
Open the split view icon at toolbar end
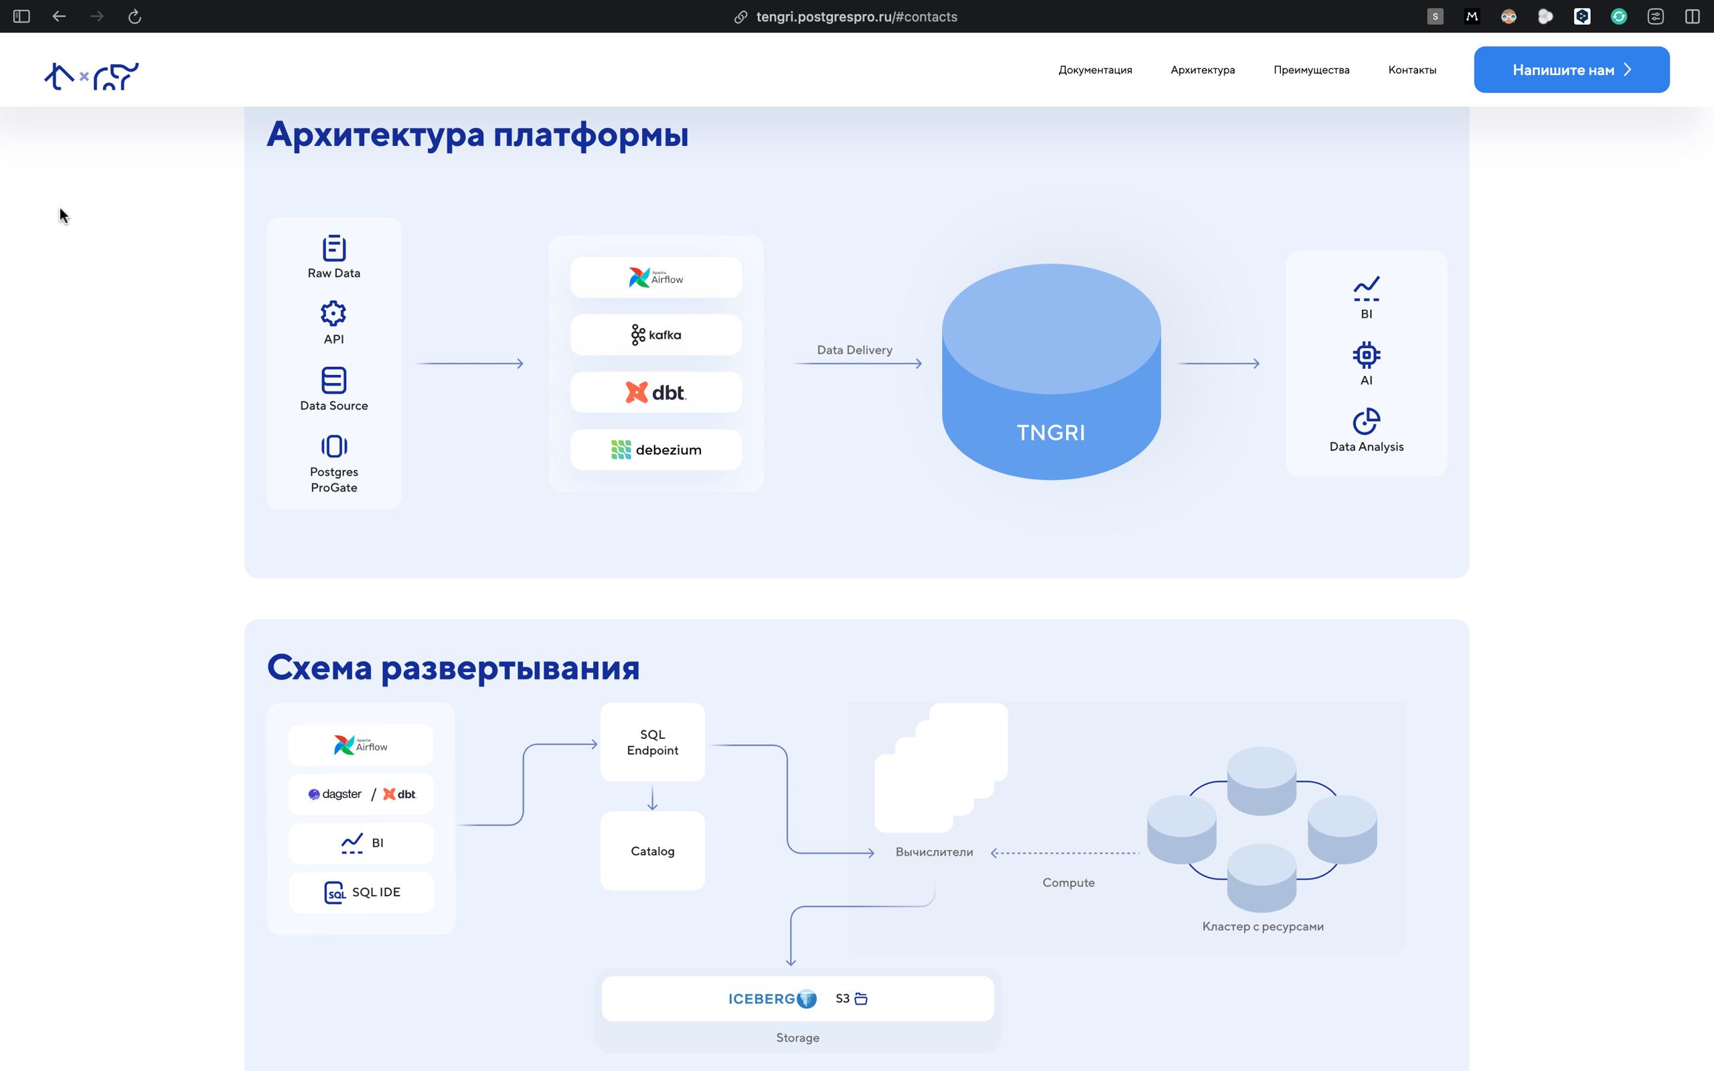(1693, 16)
